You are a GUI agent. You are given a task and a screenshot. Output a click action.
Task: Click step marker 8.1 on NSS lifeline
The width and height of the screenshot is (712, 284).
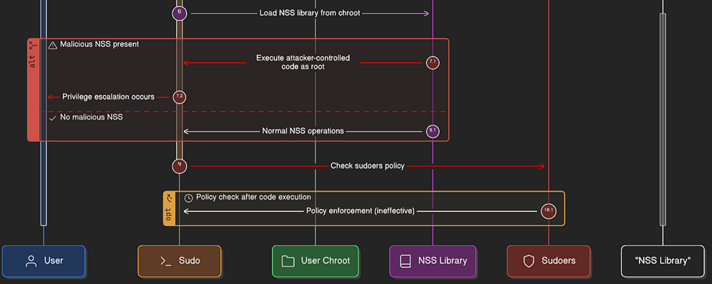coord(433,131)
